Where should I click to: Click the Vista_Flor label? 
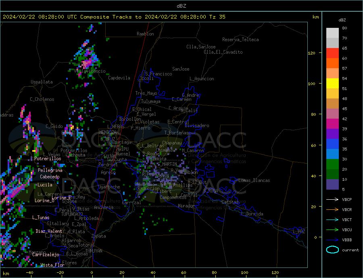pyautogui.click(x=52, y=265)
